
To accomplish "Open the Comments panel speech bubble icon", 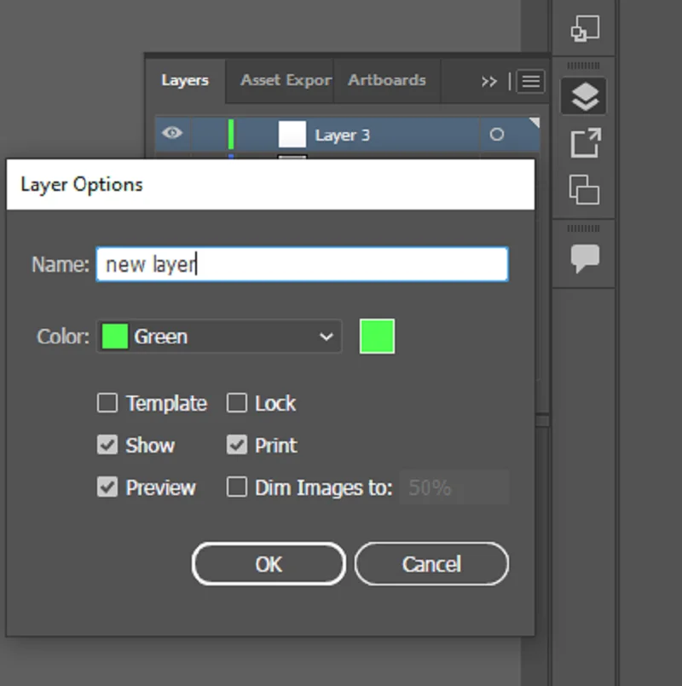I will [x=585, y=258].
